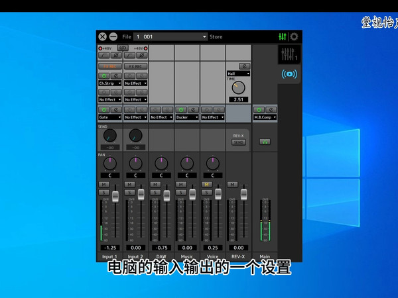
Task: Open the settings gear in mixer header
Action: pos(294,36)
